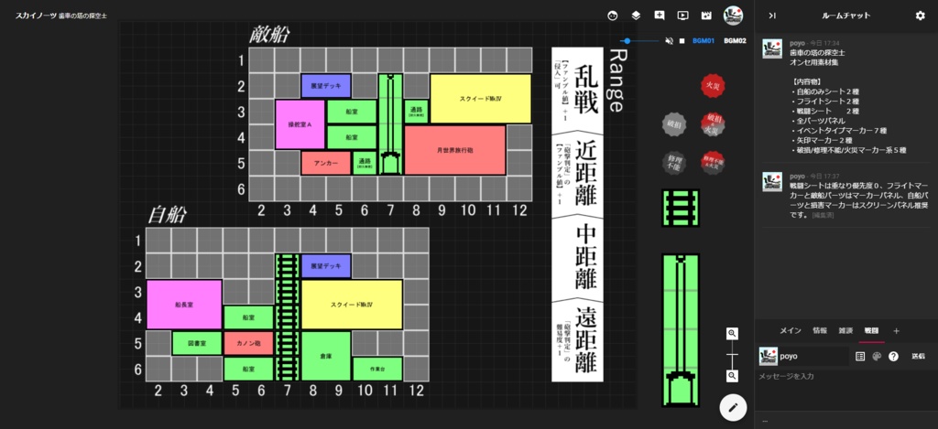The width and height of the screenshot is (938, 429).
Task: Click the 敵船 board label
Action: [269, 35]
